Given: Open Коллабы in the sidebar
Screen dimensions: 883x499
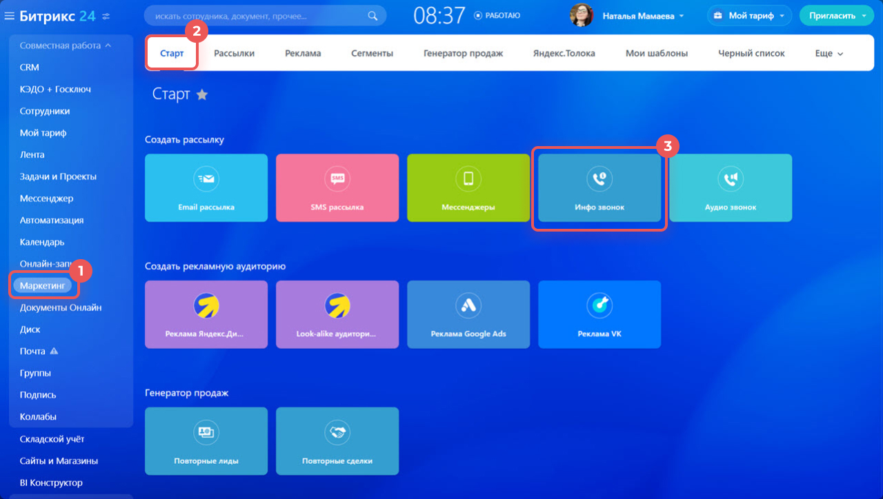Looking at the screenshot, I should (x=38, y=417).
